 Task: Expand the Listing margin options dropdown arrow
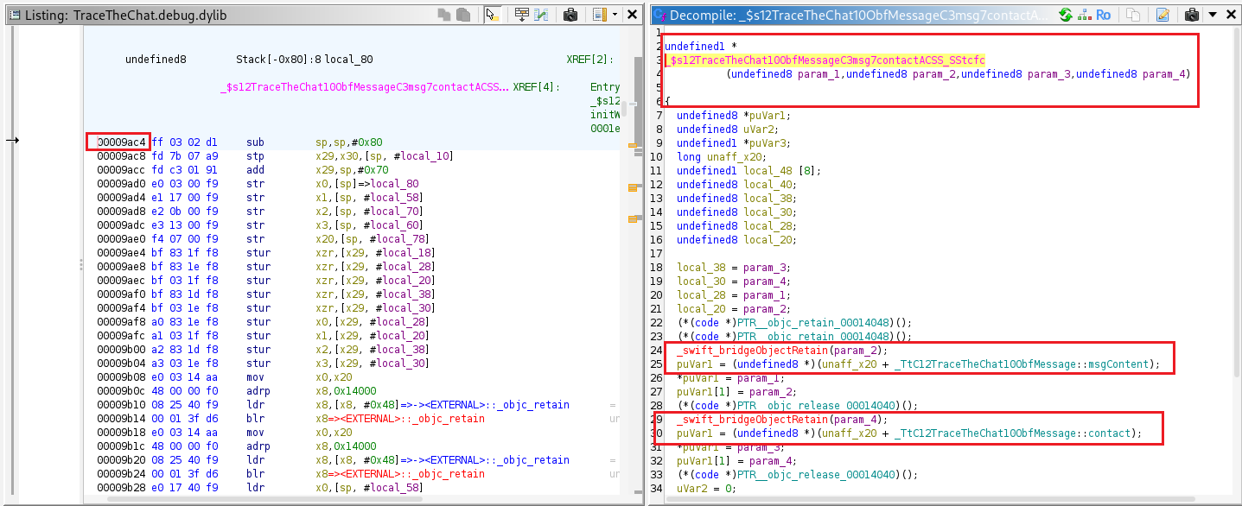615,15
